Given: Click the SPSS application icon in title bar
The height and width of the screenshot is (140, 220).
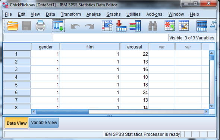Looking at the screenshot, I should pos(5,5).
